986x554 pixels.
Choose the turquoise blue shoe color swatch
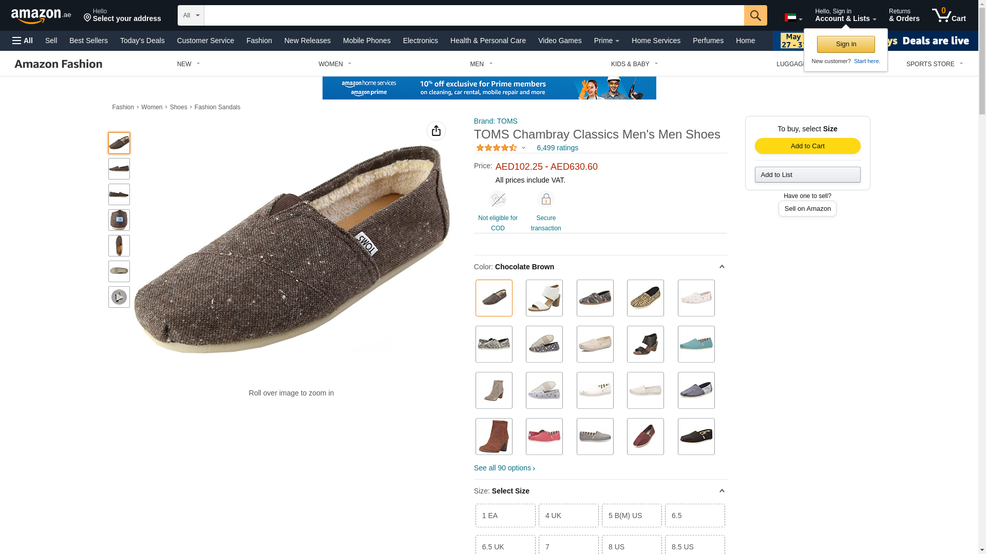pos(696,344)
